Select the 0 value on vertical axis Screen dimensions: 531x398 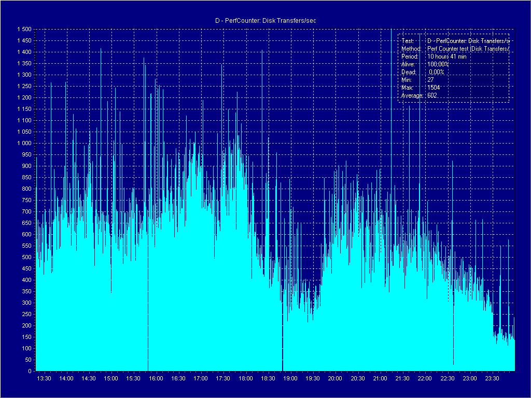(30, 372)
